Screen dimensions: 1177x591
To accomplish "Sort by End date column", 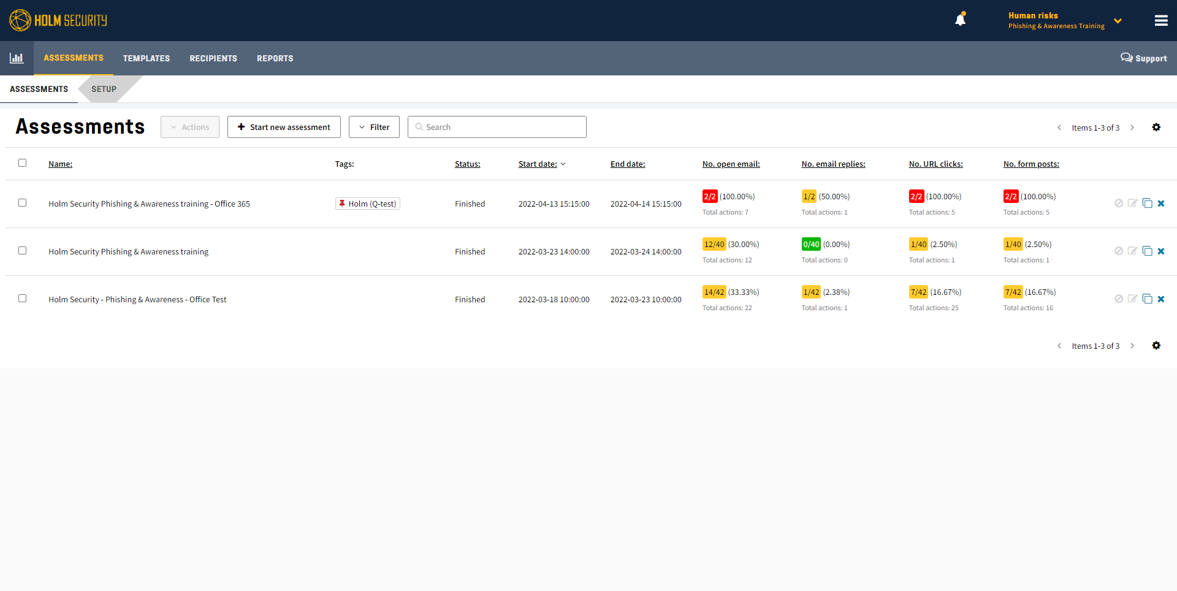I will 628,164.
